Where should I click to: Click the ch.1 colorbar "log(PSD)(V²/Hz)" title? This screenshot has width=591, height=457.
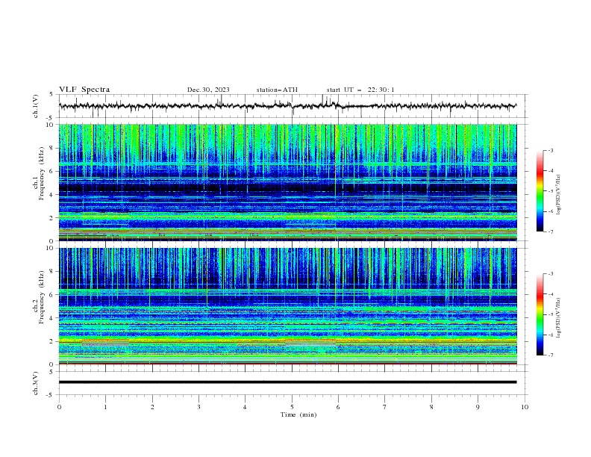click(x=559, y=195)
